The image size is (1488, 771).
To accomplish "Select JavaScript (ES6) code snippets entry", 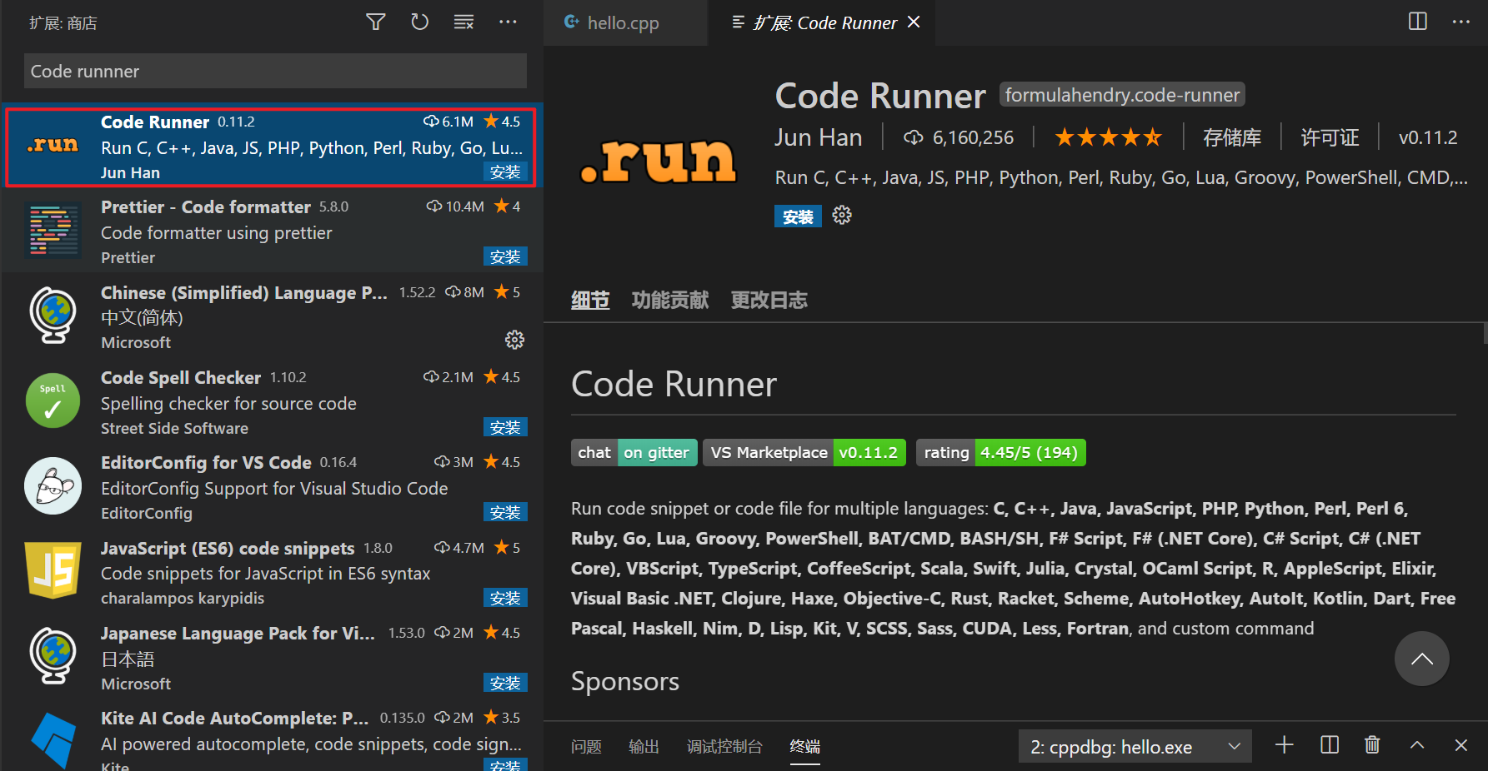I will pos(272,572).
